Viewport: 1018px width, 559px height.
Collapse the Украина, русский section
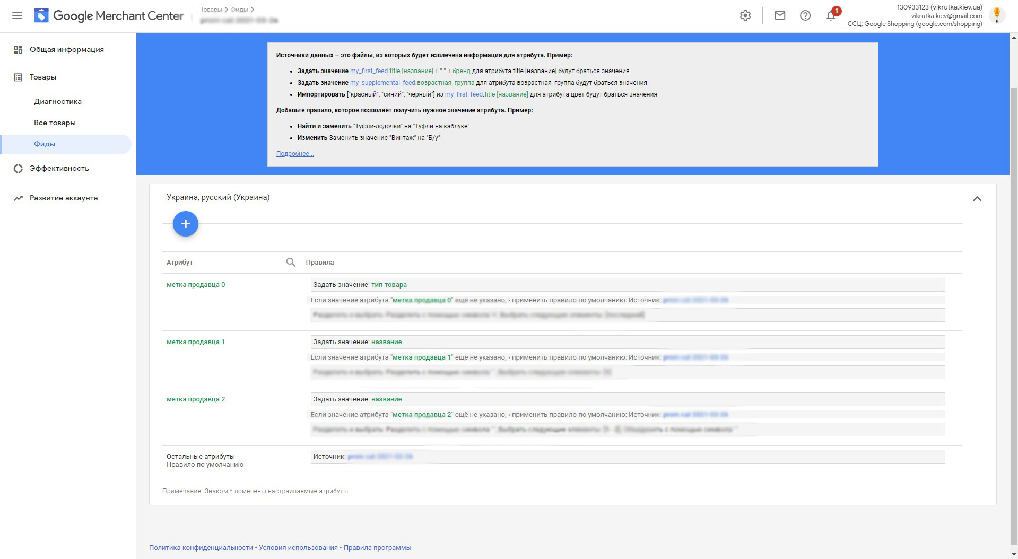click(x=977, y=199)
